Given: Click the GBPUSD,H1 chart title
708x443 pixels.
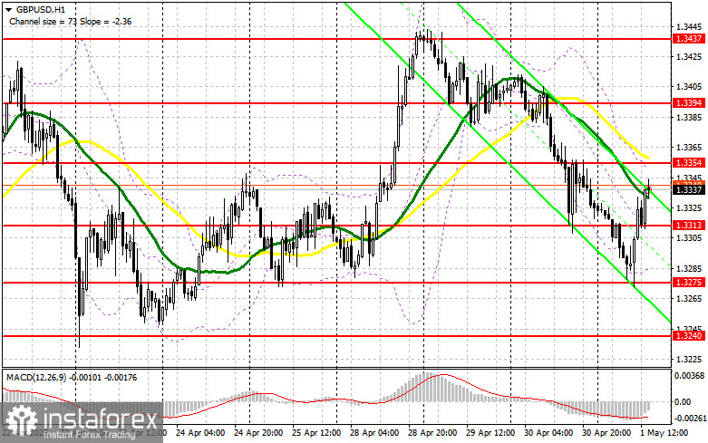Looking at the screenshot, I should (x=40, y=9).
